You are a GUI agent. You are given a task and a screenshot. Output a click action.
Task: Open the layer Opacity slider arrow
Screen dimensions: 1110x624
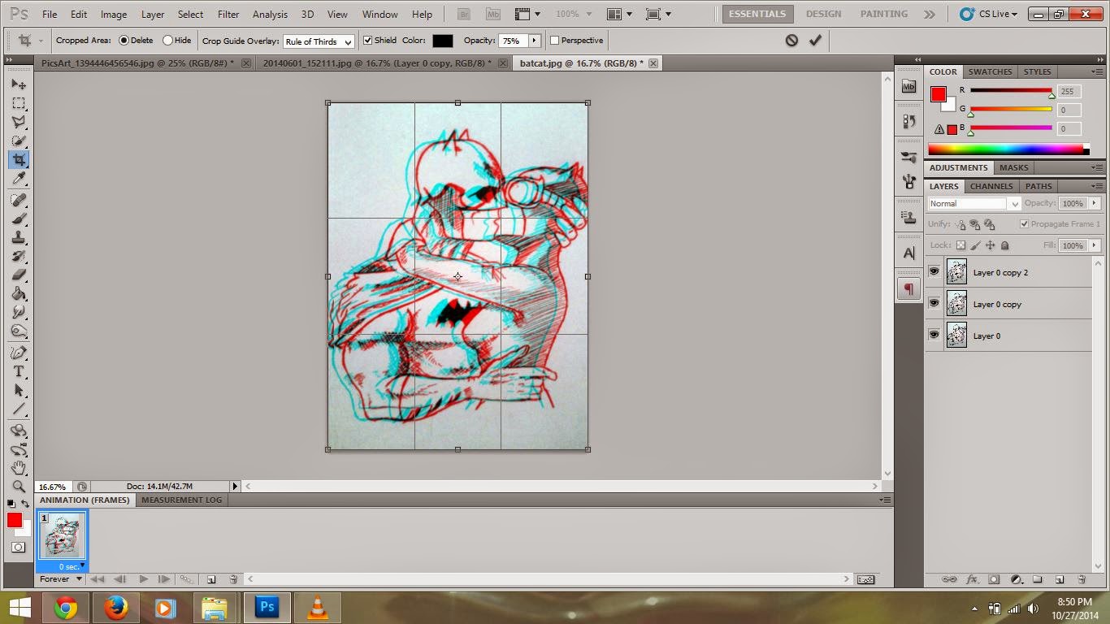tap(1095, 203)
